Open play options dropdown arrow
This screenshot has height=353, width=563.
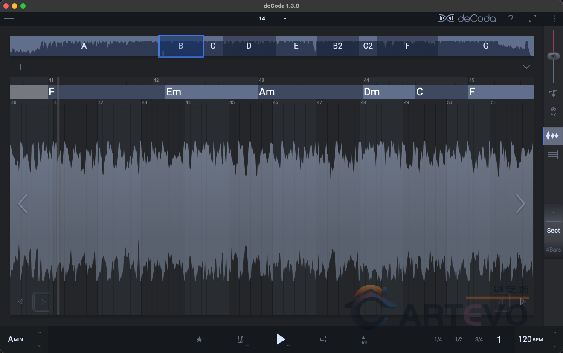(288, 345)
